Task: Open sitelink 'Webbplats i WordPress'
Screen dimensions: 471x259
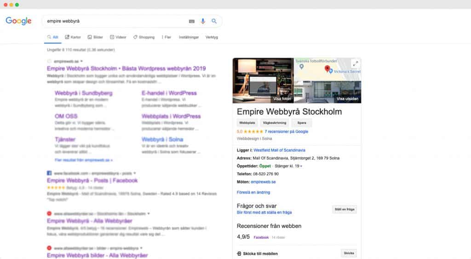Action: click(x=171, y=116)
